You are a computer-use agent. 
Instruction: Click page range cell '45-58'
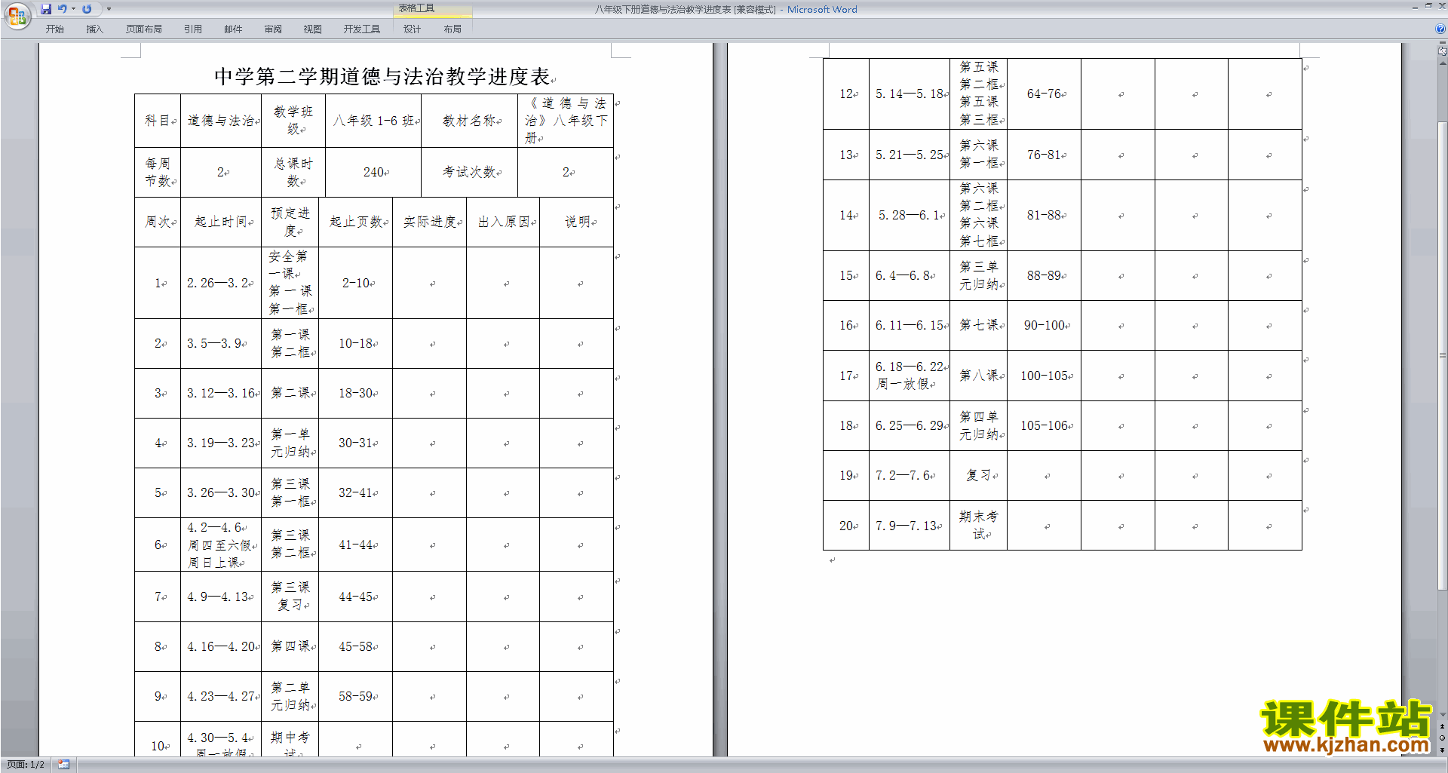356,646
